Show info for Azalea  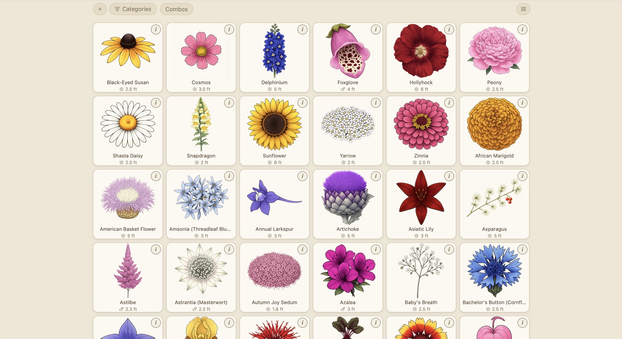click(x=376, y=250)
